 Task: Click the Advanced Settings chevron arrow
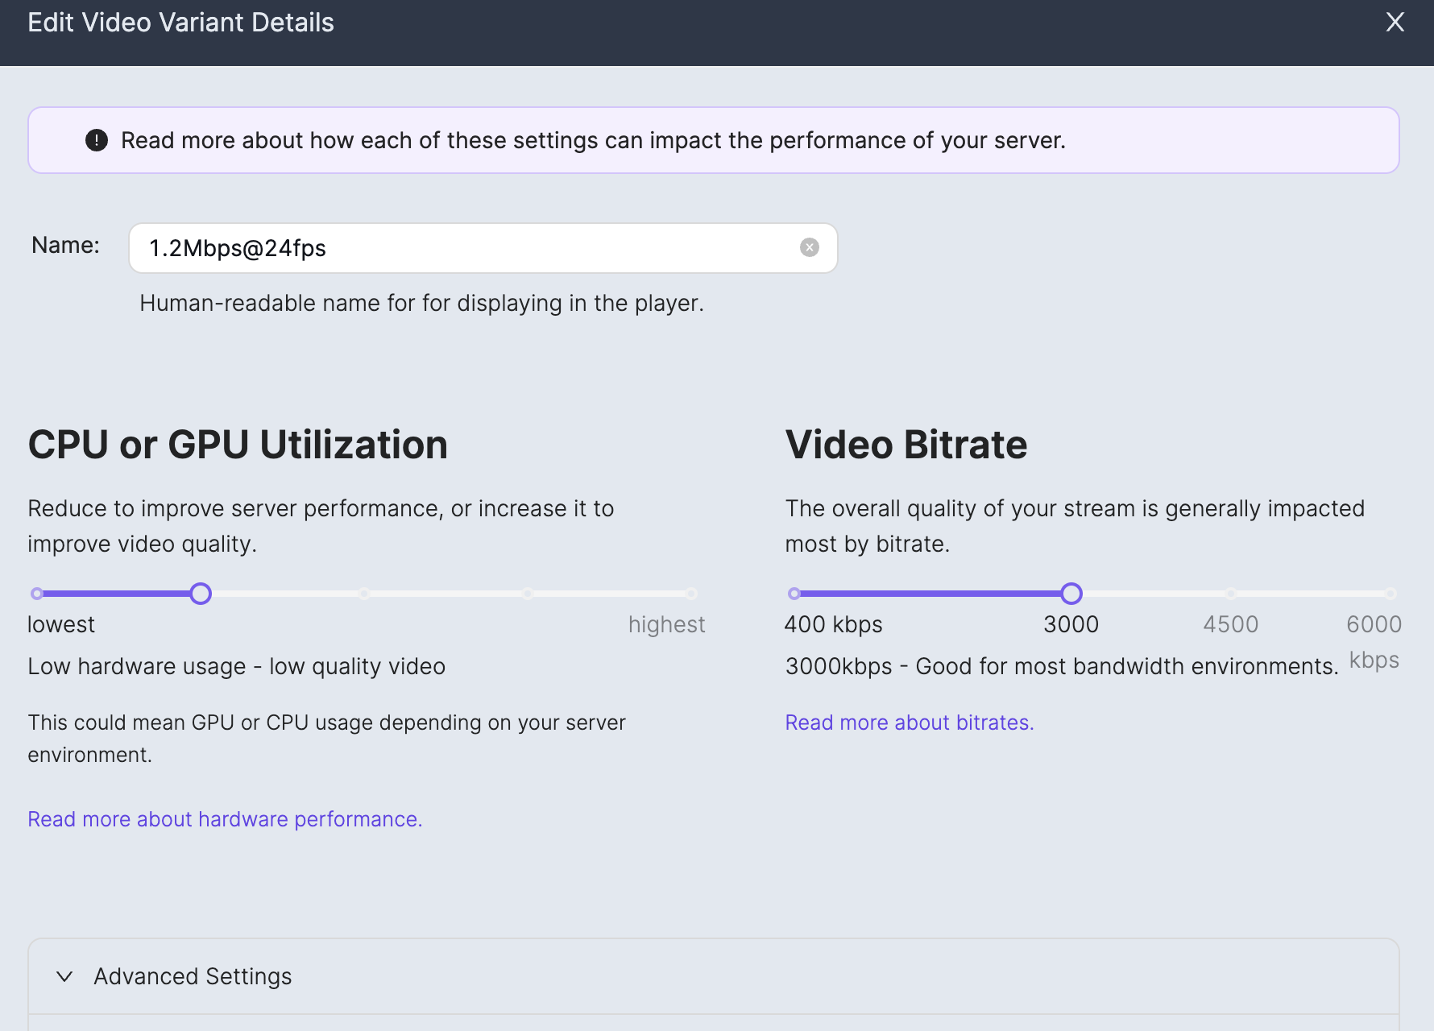coord(65,976)
